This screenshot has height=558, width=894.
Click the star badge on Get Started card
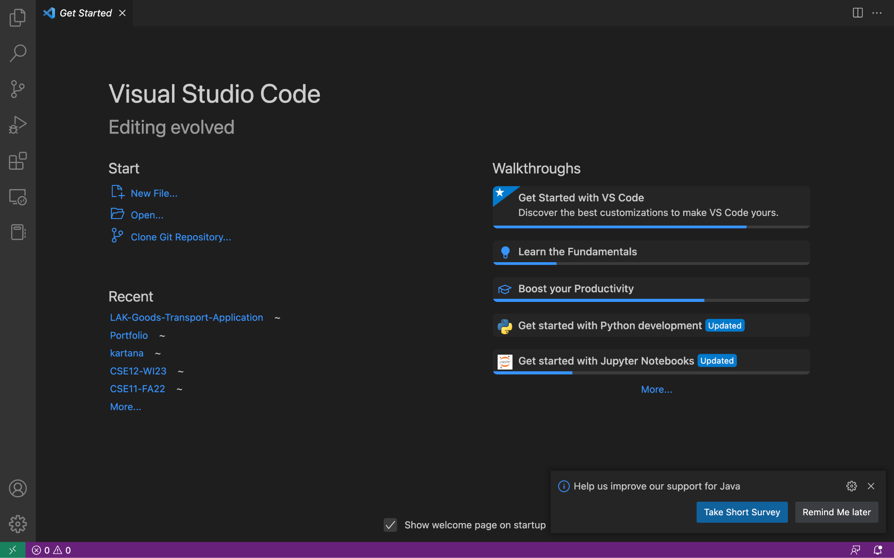[500, 193]
